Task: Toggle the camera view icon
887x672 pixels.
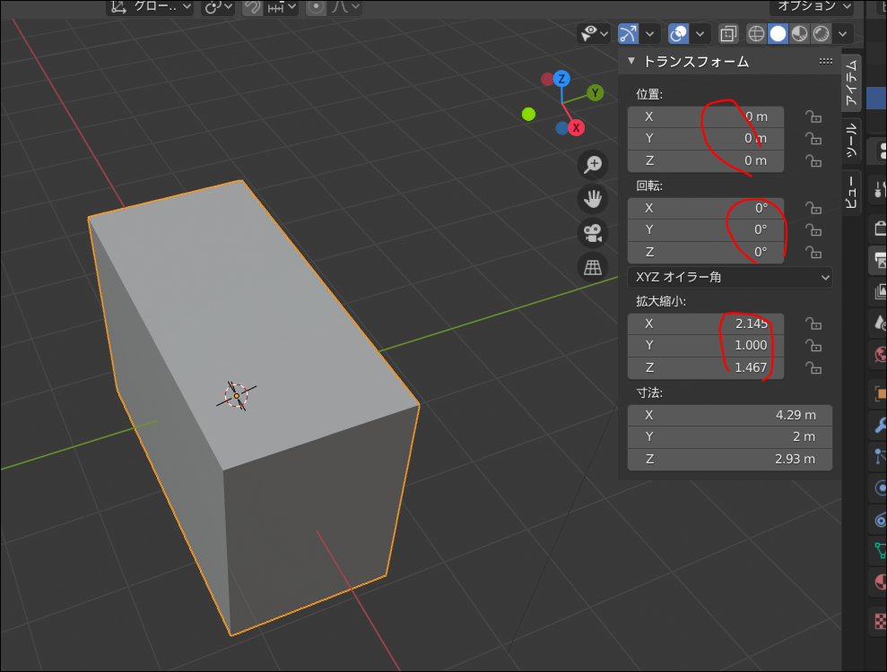Action: [593, 233]
